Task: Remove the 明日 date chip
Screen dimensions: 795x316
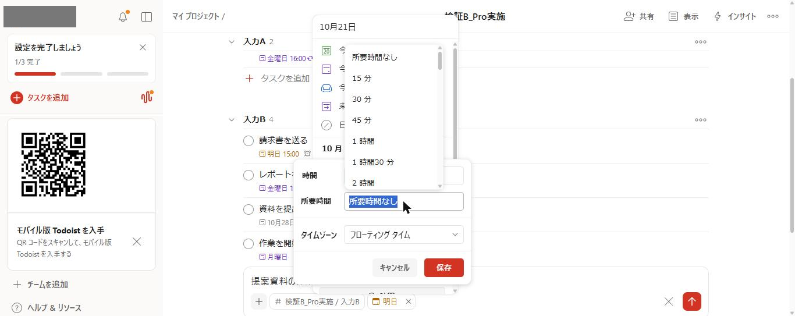Action: 409,301
